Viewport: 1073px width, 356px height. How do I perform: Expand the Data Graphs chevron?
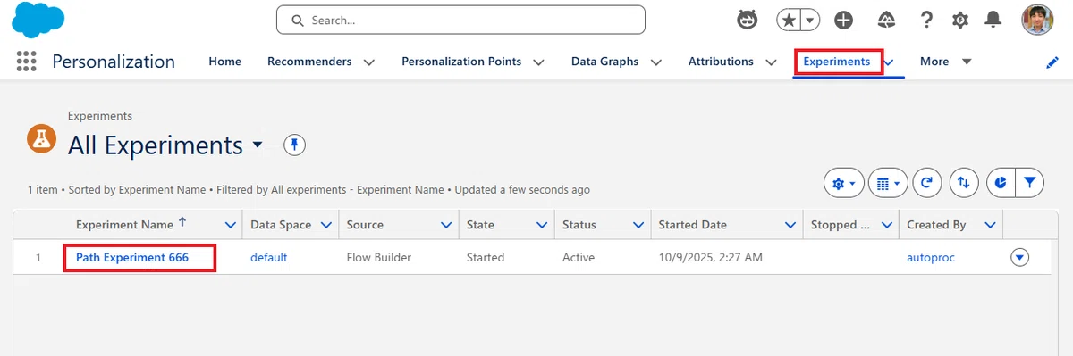tap(655, 62)
